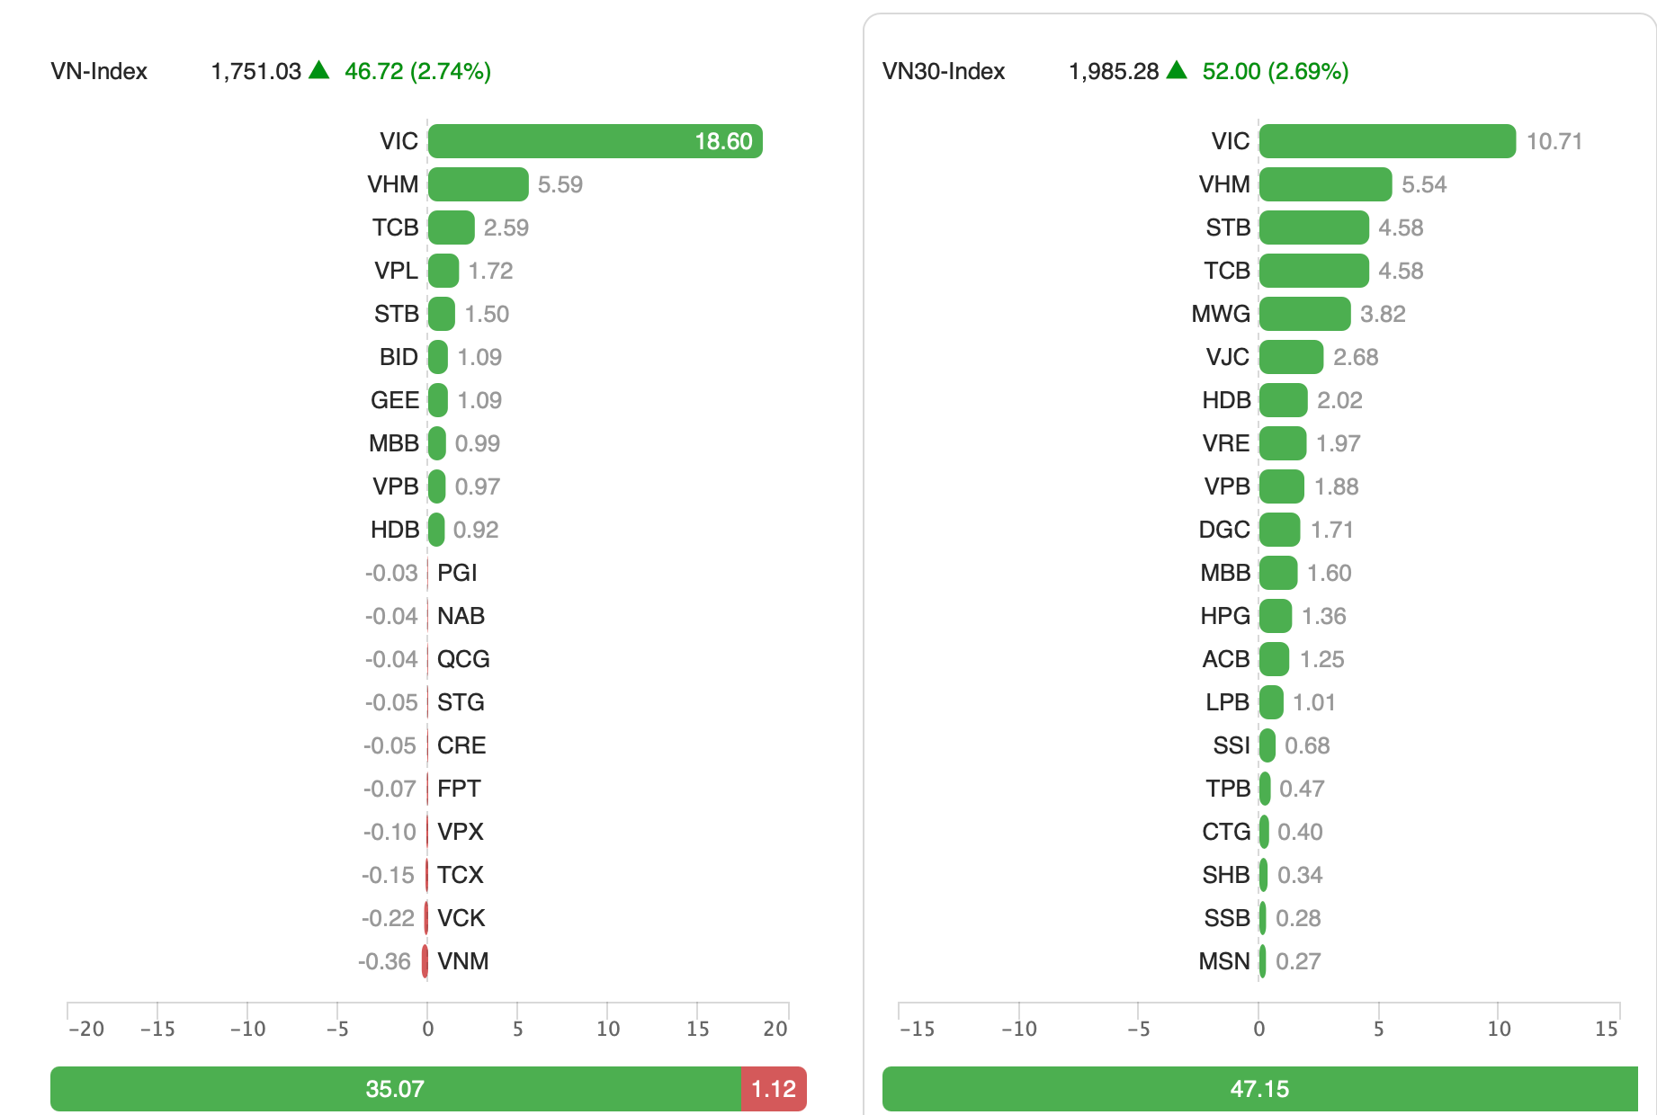Click the red 1.12 summary bar segment

click(774, 1089)
